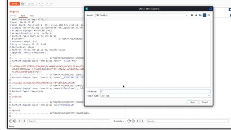231x130 pixels.
Task: Click the Upload value on line 31
Action: [x=16, y=110]
